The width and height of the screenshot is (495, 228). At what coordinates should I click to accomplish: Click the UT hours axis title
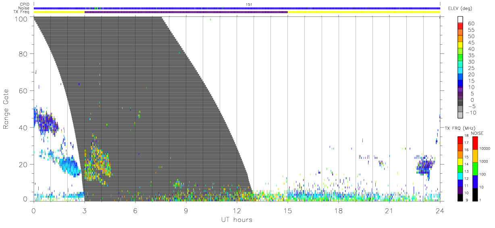[237, 220]
